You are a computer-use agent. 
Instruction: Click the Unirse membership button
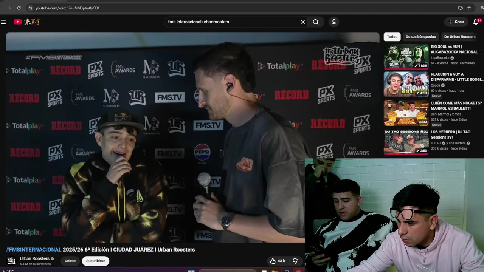[70, 261]
